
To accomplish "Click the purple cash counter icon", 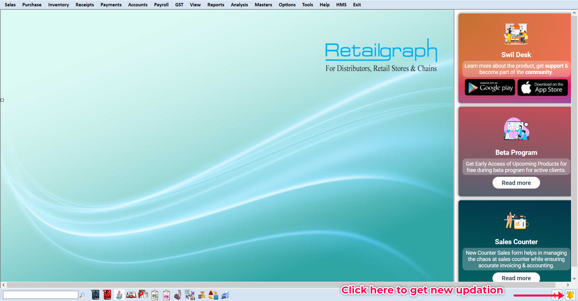I will (178, 295).
